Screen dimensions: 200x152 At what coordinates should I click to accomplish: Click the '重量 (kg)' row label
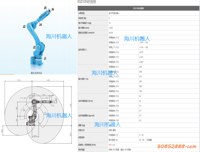(x=82, y=125)
